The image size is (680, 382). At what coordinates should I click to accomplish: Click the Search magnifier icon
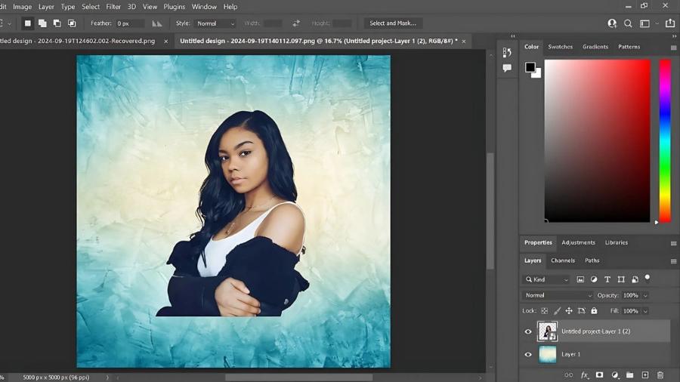[628, 23]
